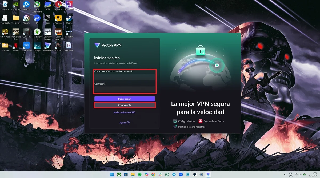Screen dimensions: 320x178
Task: Open the NVIDIA App desktop icon
Action: pyautogui.click(x=15, y=5)
